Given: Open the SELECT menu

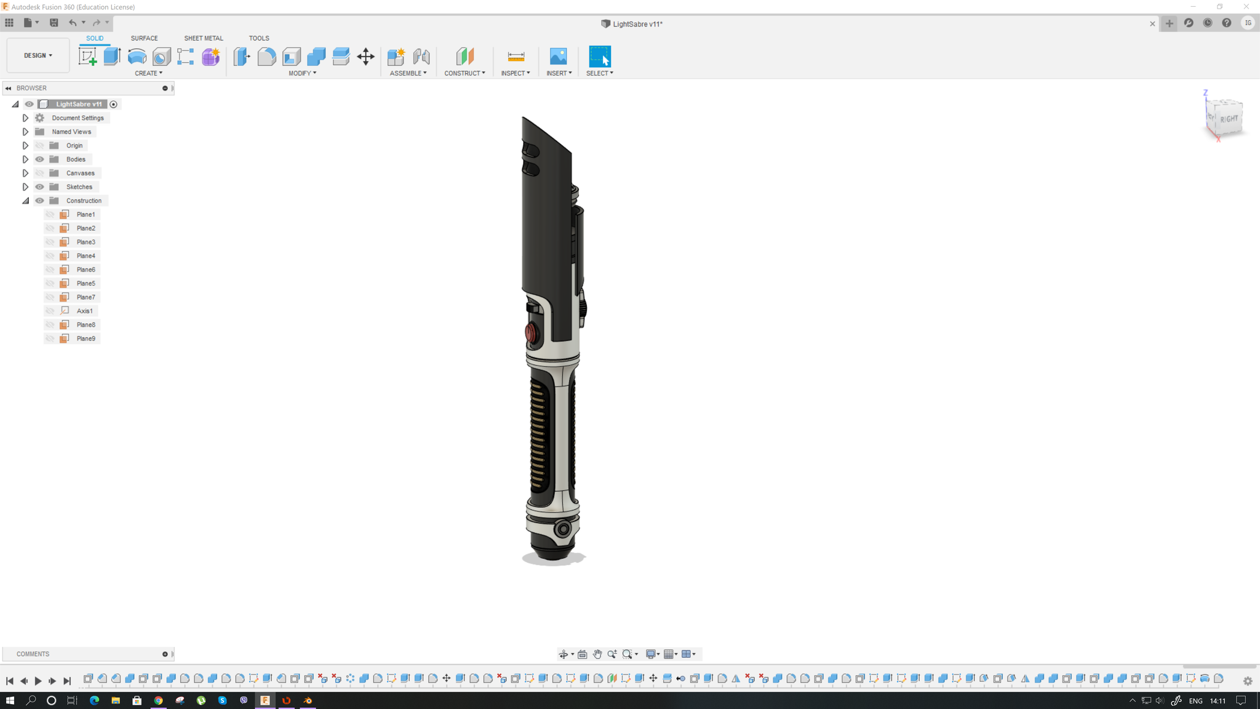Looking at the screenshot, I should tap(600, 73).
